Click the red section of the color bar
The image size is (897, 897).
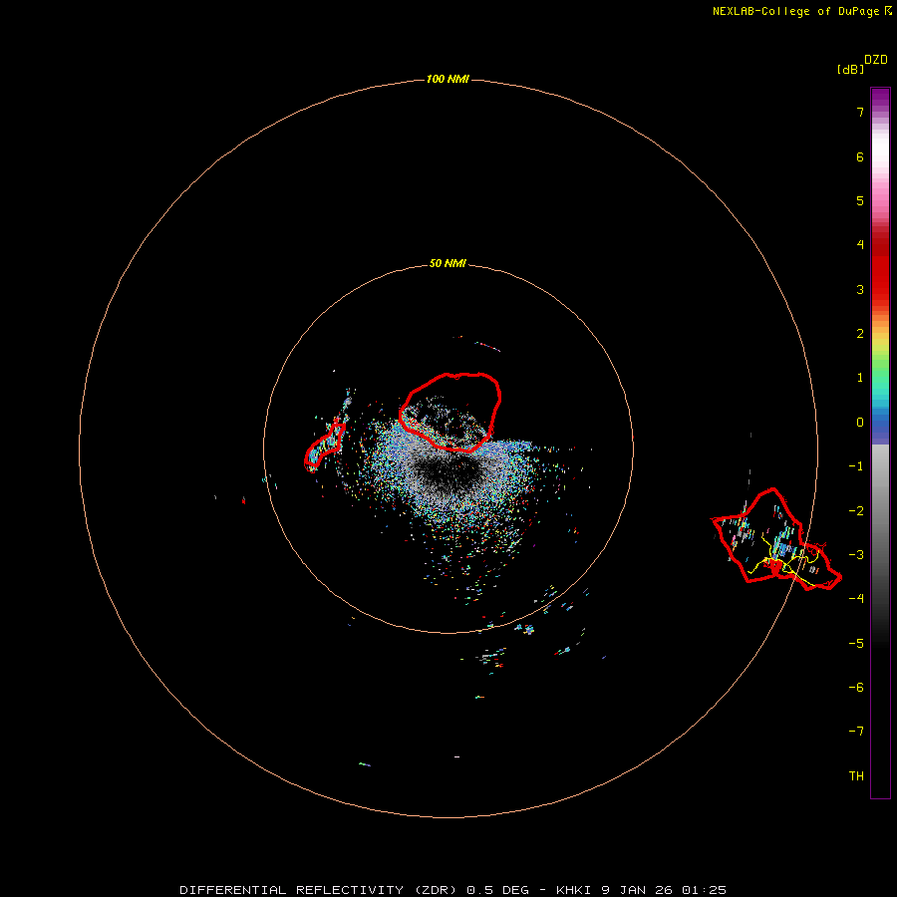pos(880,266)
